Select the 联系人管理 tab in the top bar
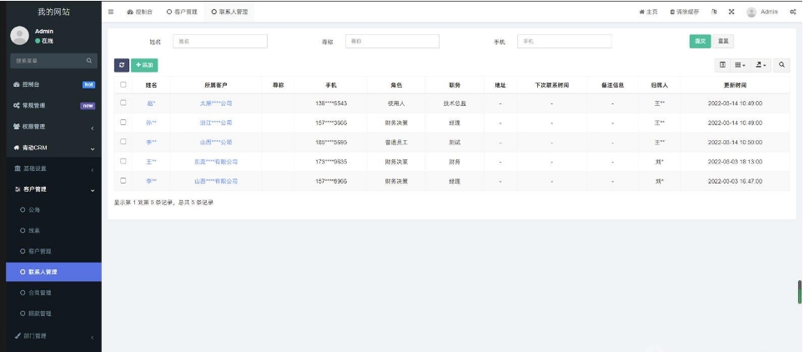This screenshot has width=804, height=352. (229, 12)
